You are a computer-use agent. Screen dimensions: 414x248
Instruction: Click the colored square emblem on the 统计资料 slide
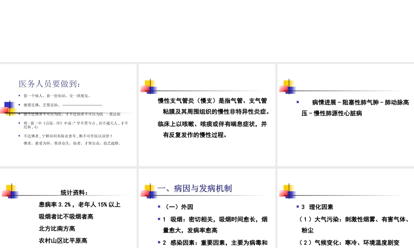[x=10, y=191]
